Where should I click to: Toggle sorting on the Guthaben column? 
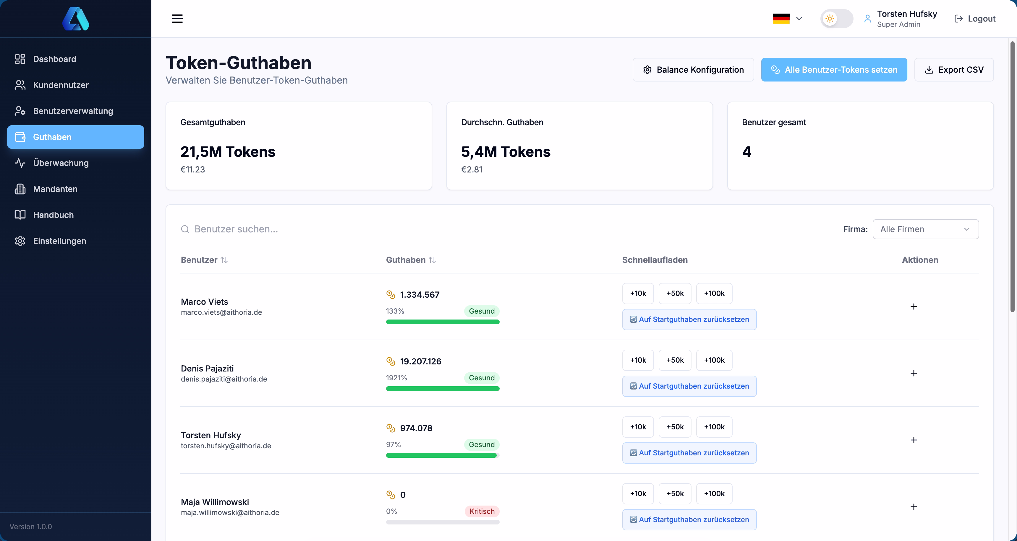pyautogui.click(x=433, y=260)
